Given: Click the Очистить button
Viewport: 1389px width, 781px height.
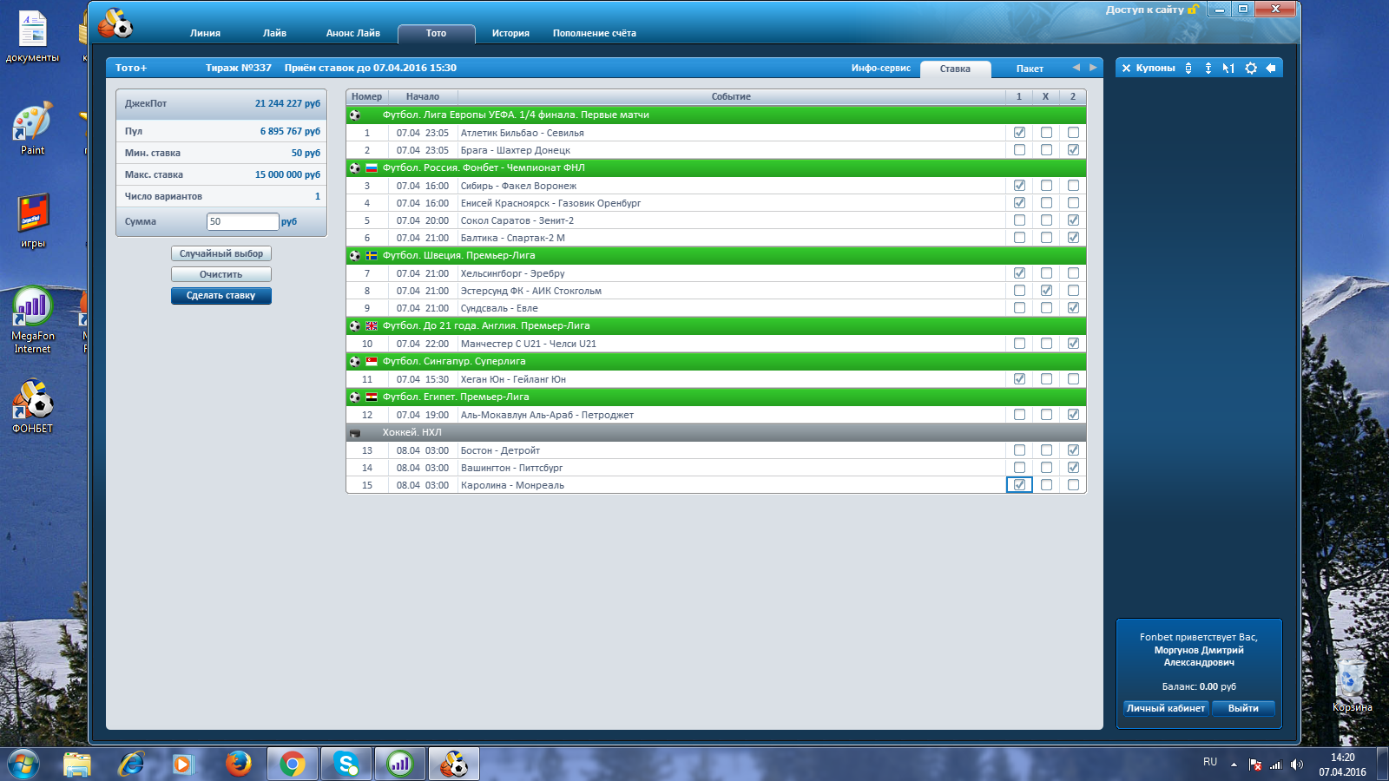Looking at the screenshot, I should pyautogui.click(x=221, y=274).
